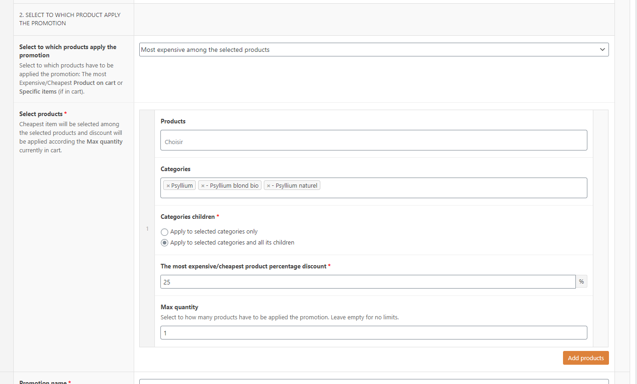This screenshot has width=637, height=384.
Task: Focus the Promotion name field at bottom
Action: [374, 381]
